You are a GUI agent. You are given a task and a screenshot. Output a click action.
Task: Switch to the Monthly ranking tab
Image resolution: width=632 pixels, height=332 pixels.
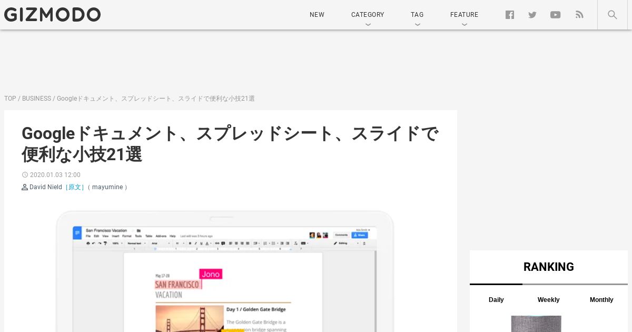point(601,299)
